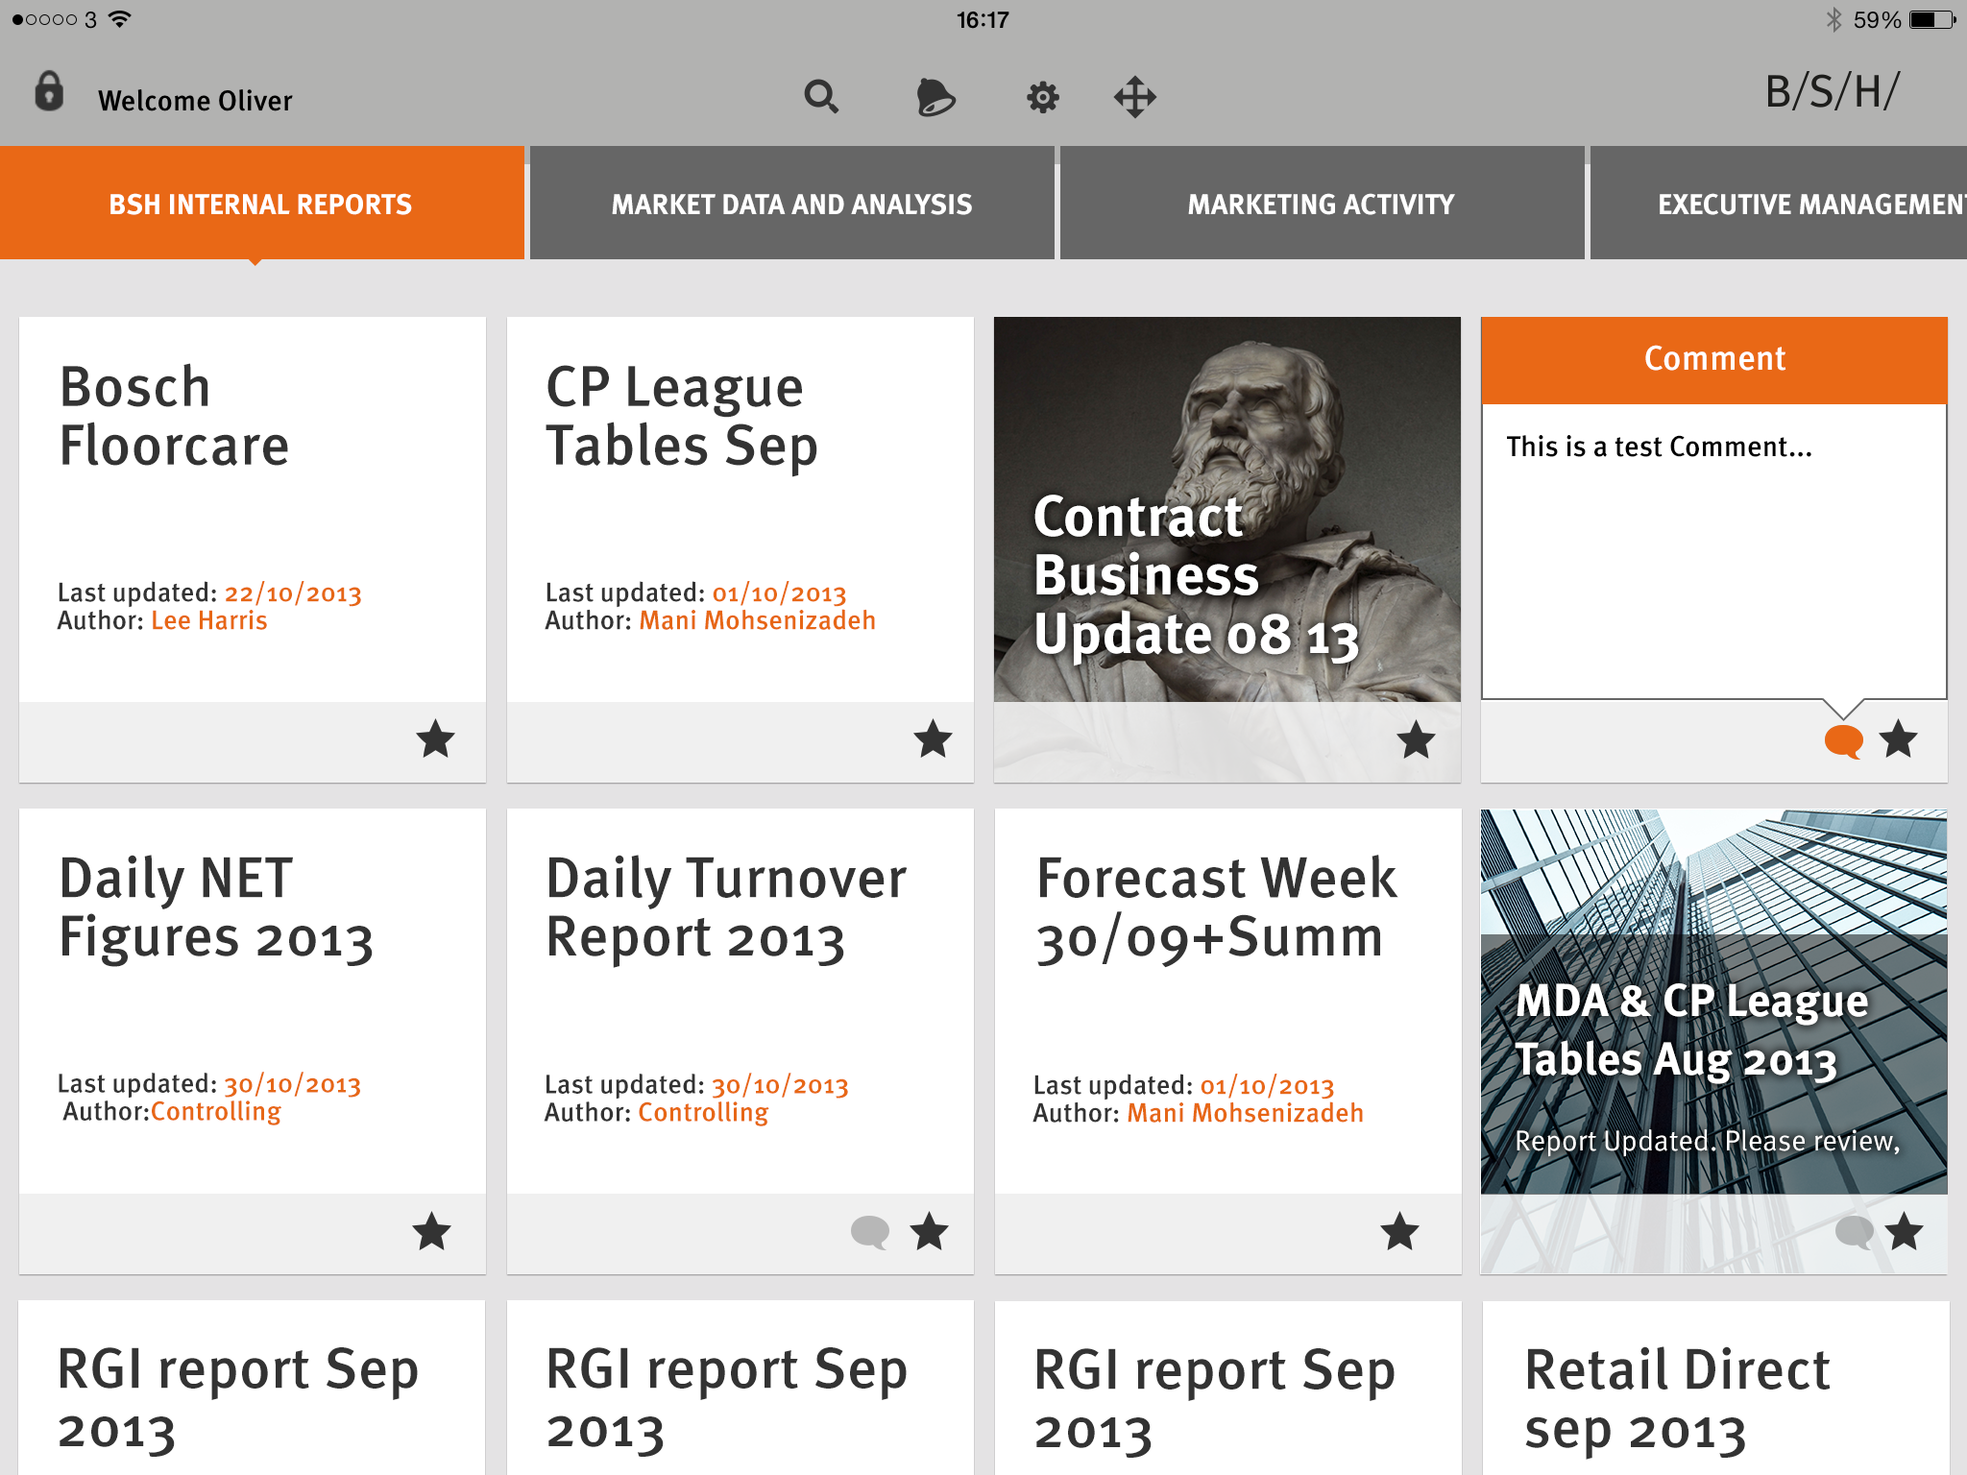Image resolution: width=1967 pixels, height=1475 pixels.
Task: Tap the lock icon beside Welcome Oliver
Action: point(49,93)
